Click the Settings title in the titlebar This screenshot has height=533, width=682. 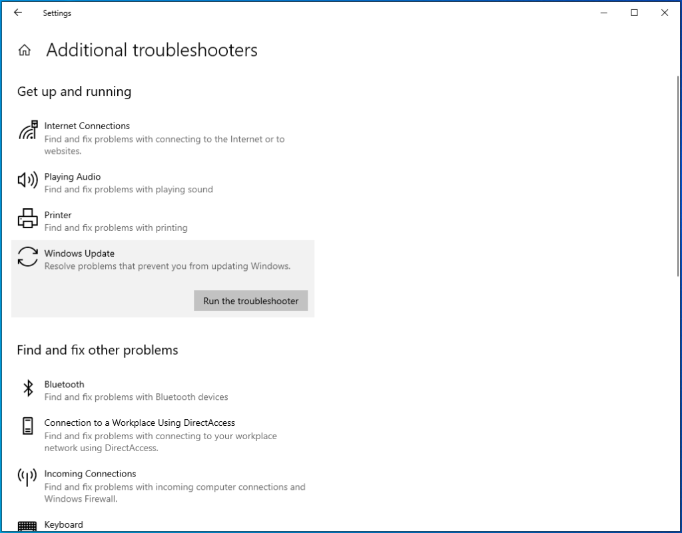click(x=57, y=13)
